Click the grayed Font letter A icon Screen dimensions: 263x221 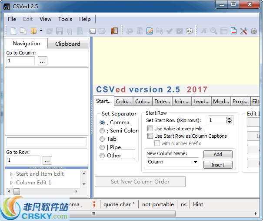[204, 31]
